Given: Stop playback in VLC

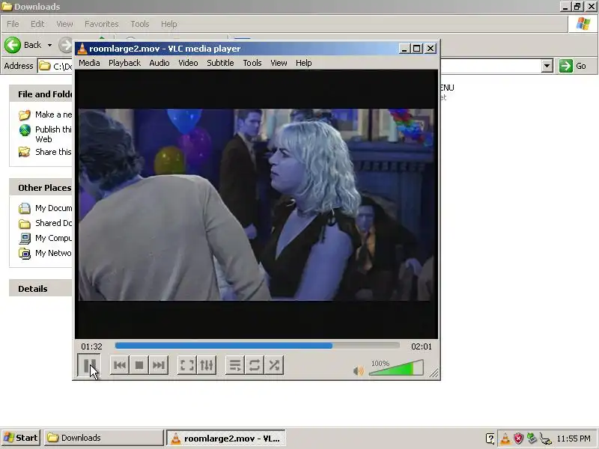Looking at the screenshot, I should (139, 365).
